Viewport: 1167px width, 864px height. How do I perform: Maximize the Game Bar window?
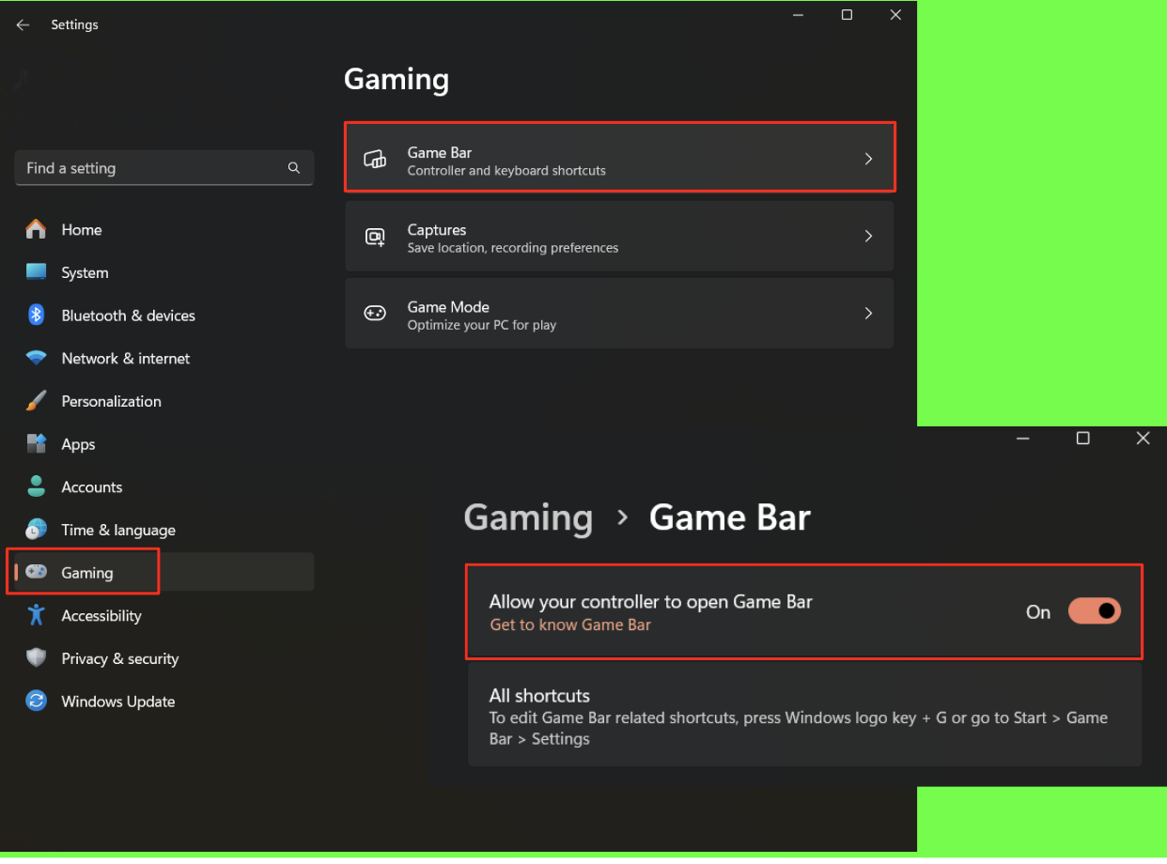point(1082,439)
